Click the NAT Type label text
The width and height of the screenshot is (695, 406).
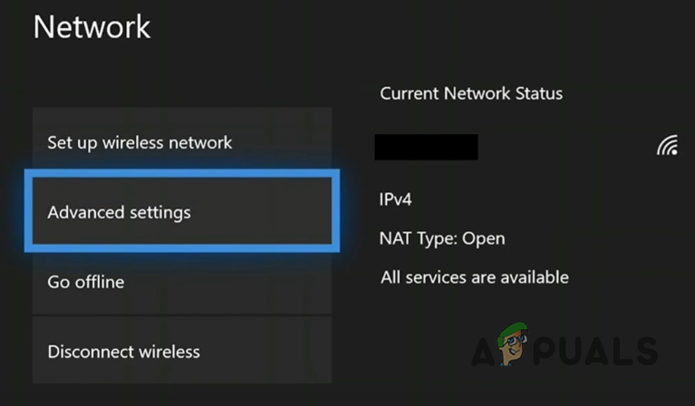[418, 239]
